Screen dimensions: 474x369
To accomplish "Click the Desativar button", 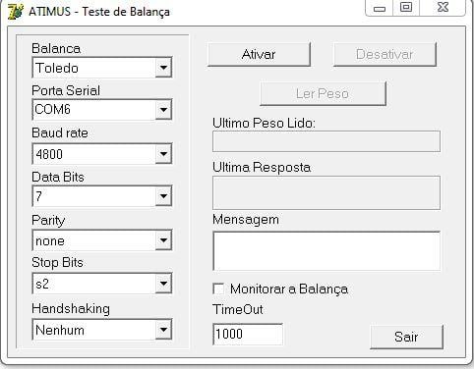I will (x=385, y=54).
